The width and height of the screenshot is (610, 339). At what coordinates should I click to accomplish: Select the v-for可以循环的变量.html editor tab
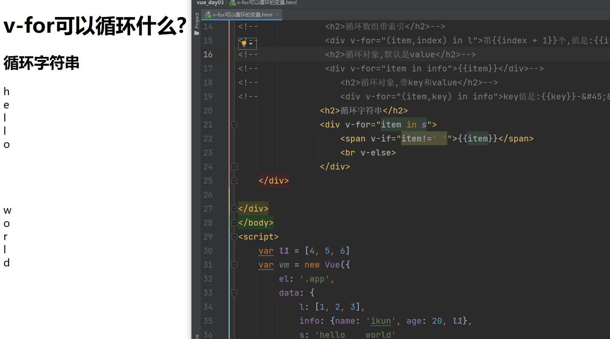242,15
